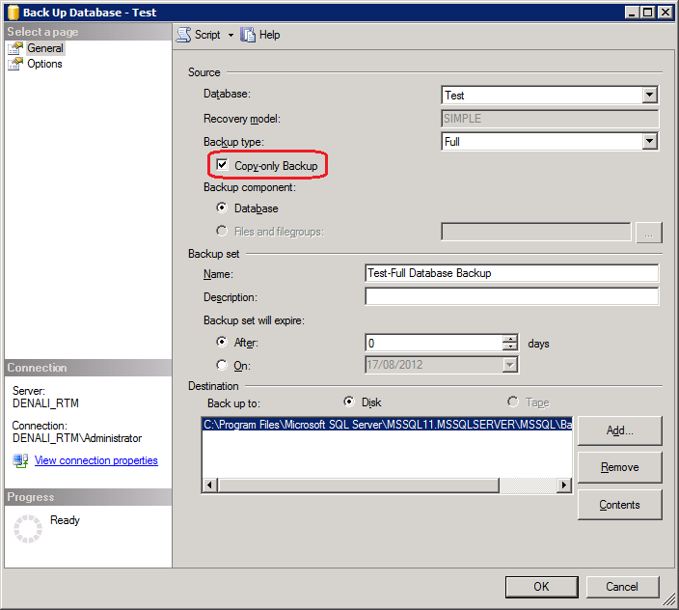The height and width of the screenshot is (610, 679).
Task: Uncheck the Copy-only Backup checkbox
Action: click(223, 166)
